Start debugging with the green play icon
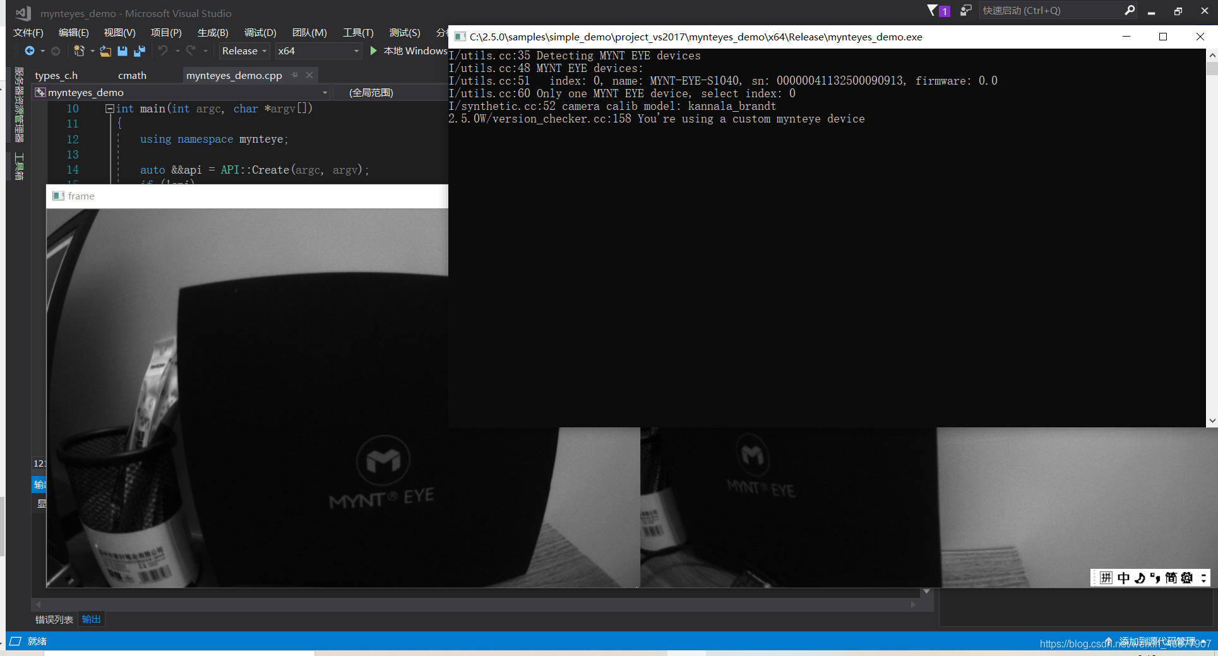 [x=373, y=51]
